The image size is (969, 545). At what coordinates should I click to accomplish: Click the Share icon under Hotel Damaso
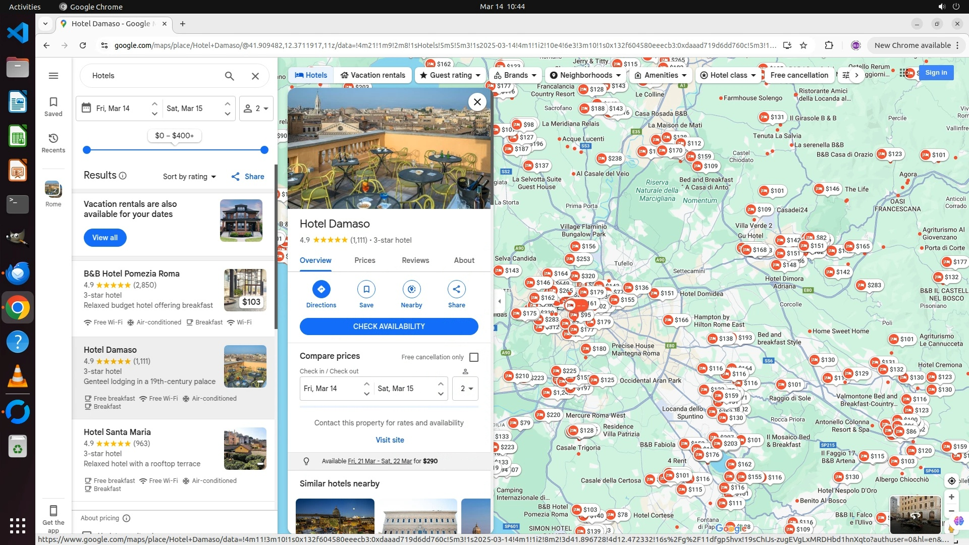pos(456,289)
